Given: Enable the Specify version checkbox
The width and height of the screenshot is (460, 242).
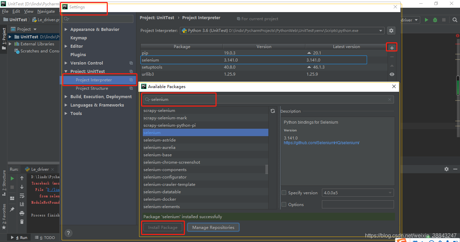Looking at the screenshot, I should click(x=284, y=193).
